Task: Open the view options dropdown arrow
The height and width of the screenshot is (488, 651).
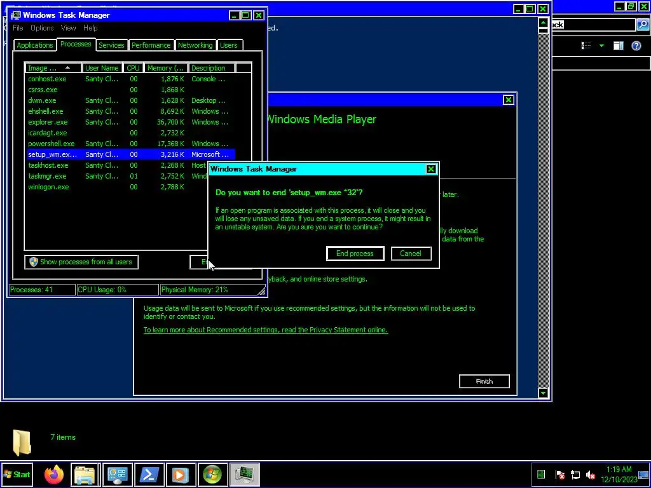Action: click(x=601, y=46)
